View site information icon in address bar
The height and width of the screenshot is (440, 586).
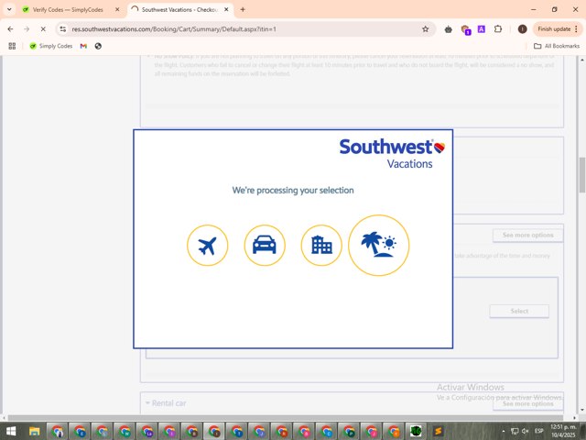tap(63, 28)
